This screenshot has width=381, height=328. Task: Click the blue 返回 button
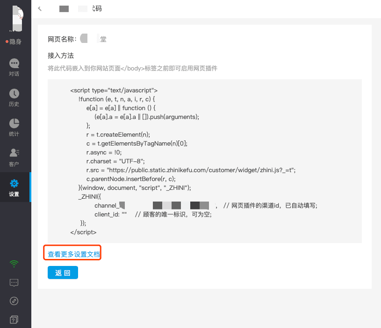pyautogui.click(x=63, y=272)
